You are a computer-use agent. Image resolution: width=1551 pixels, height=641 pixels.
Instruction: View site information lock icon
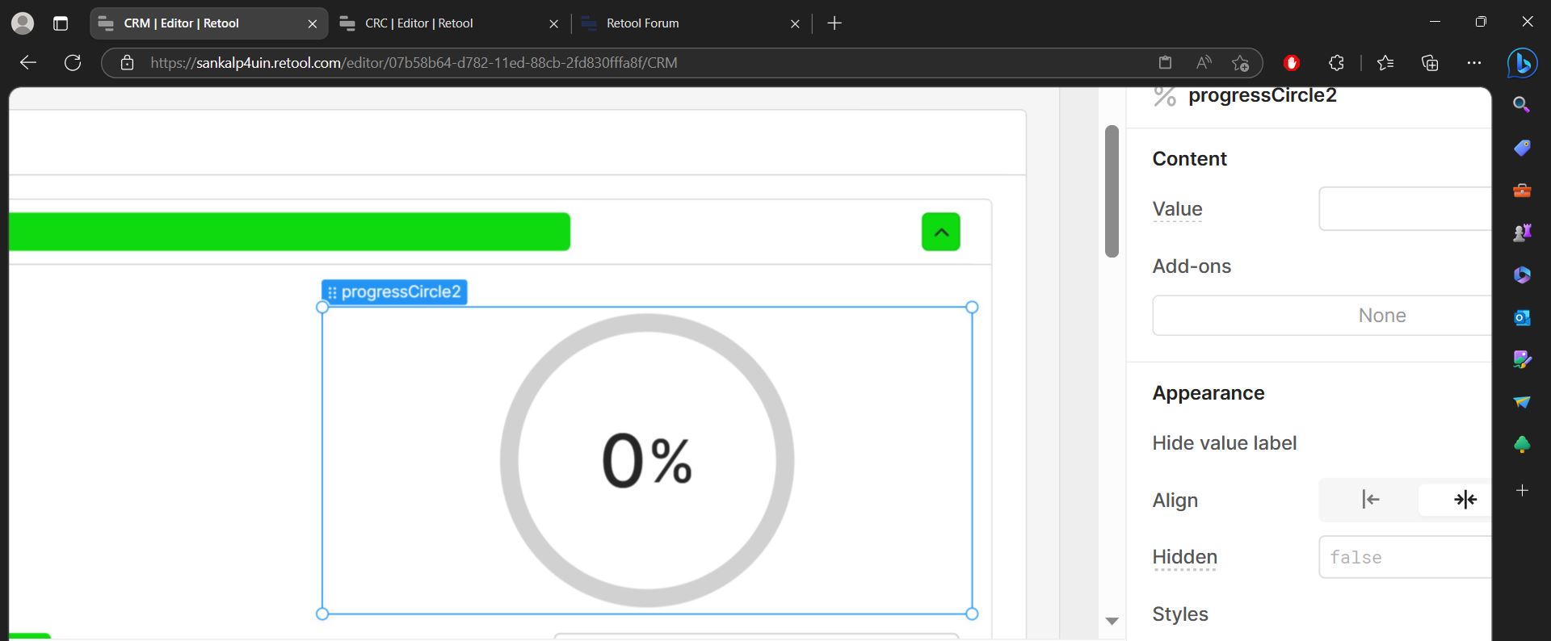127,63
